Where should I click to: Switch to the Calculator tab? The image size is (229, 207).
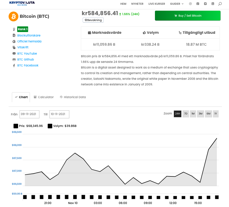(44, 97)
